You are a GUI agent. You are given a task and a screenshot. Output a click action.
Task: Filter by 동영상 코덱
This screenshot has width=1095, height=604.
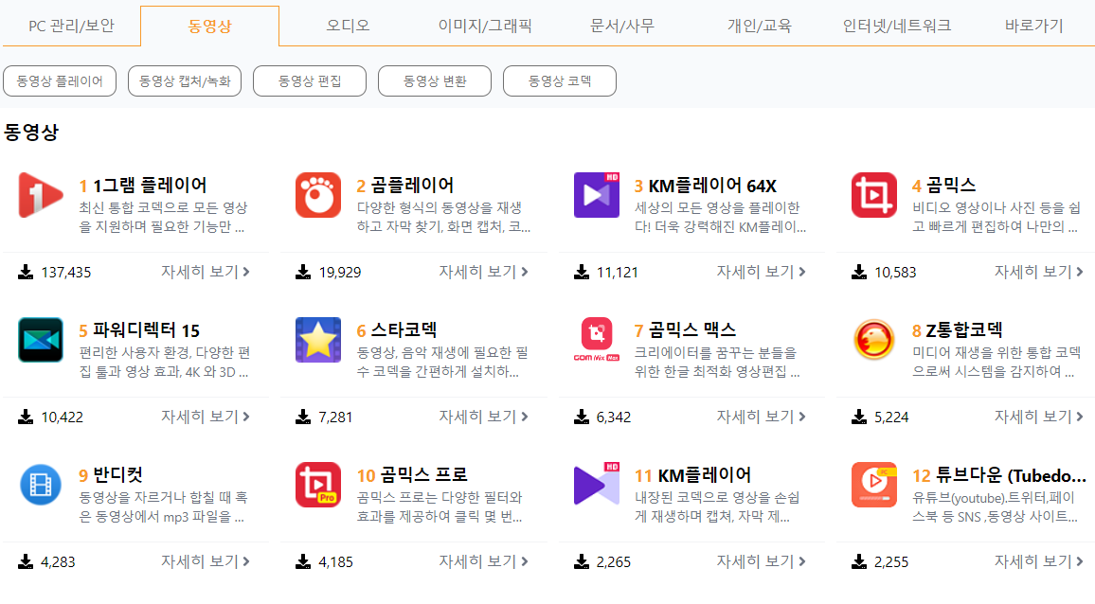tap(560, 81)
